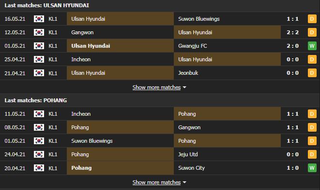Open the Ulsan Hyundai vs Jeonbuk match row

point(160,73)
